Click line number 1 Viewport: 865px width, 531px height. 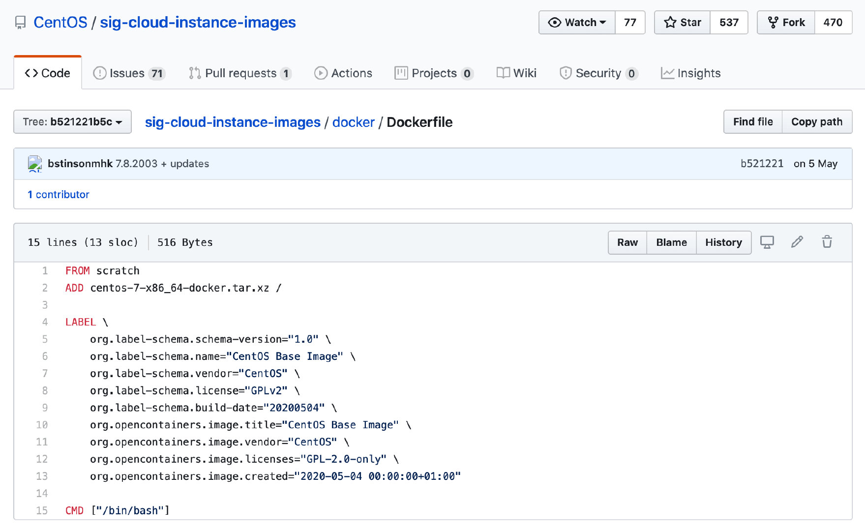pos(45,271)
